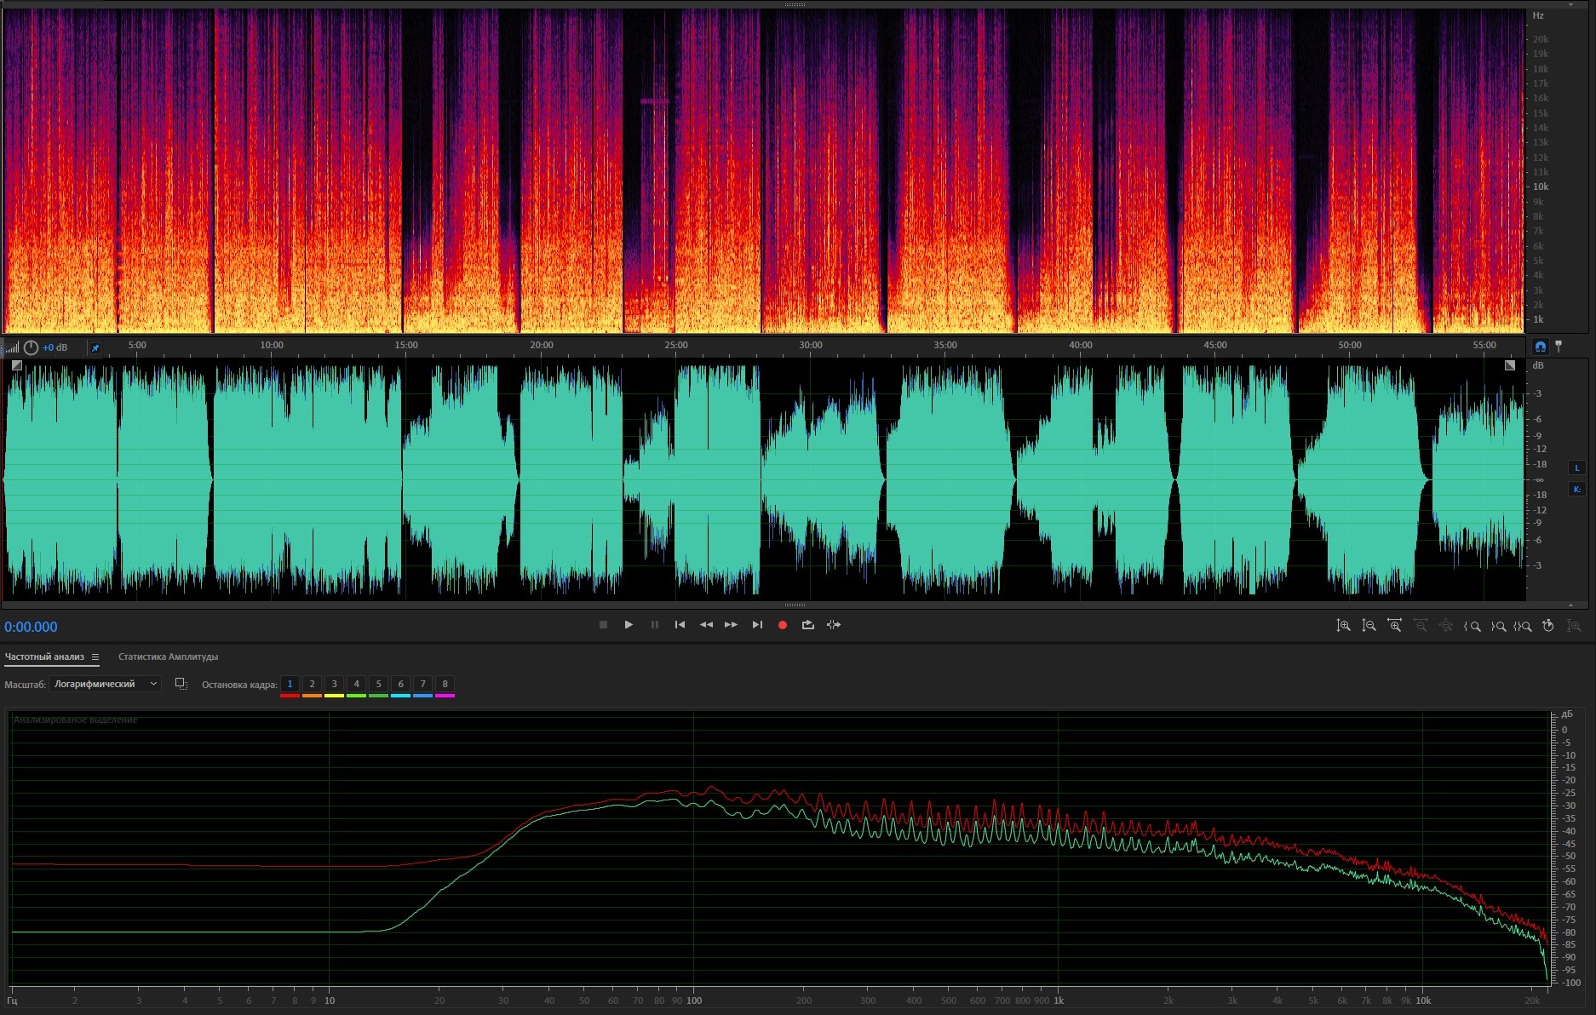Click the fade-in handle on the waveform
This screenshot has width=1596, height=1015.
17,365
